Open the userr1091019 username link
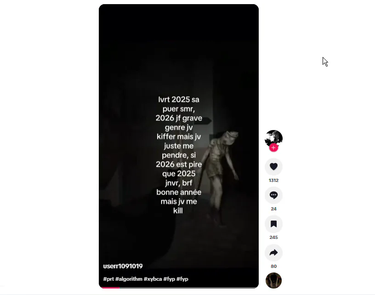 tap(123, 266)
